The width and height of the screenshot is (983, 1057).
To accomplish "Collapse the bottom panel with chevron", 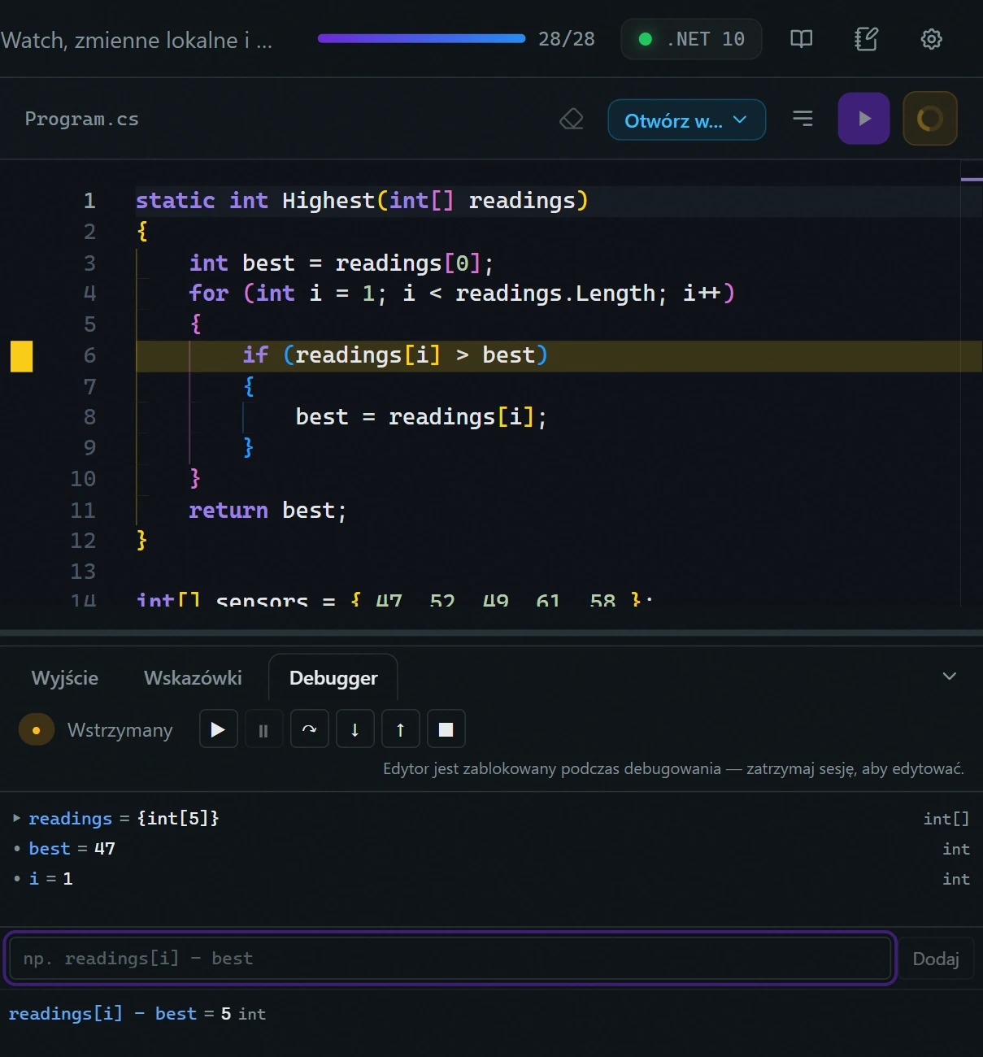I will (x=949, y=676).
